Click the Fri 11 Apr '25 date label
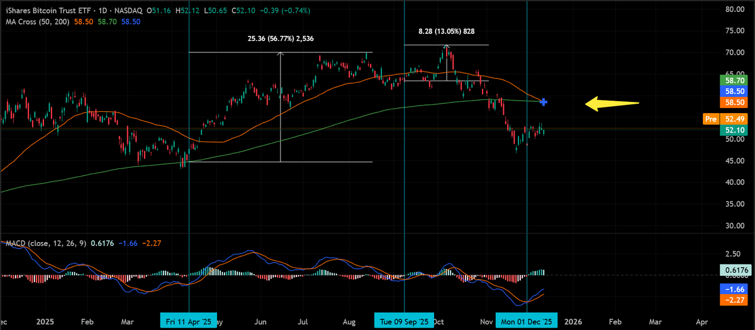This screenshot has height=330, width=755. [x=189, y=321]
